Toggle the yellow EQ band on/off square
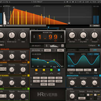Screen dimensions: 101x101 [44, 70]
